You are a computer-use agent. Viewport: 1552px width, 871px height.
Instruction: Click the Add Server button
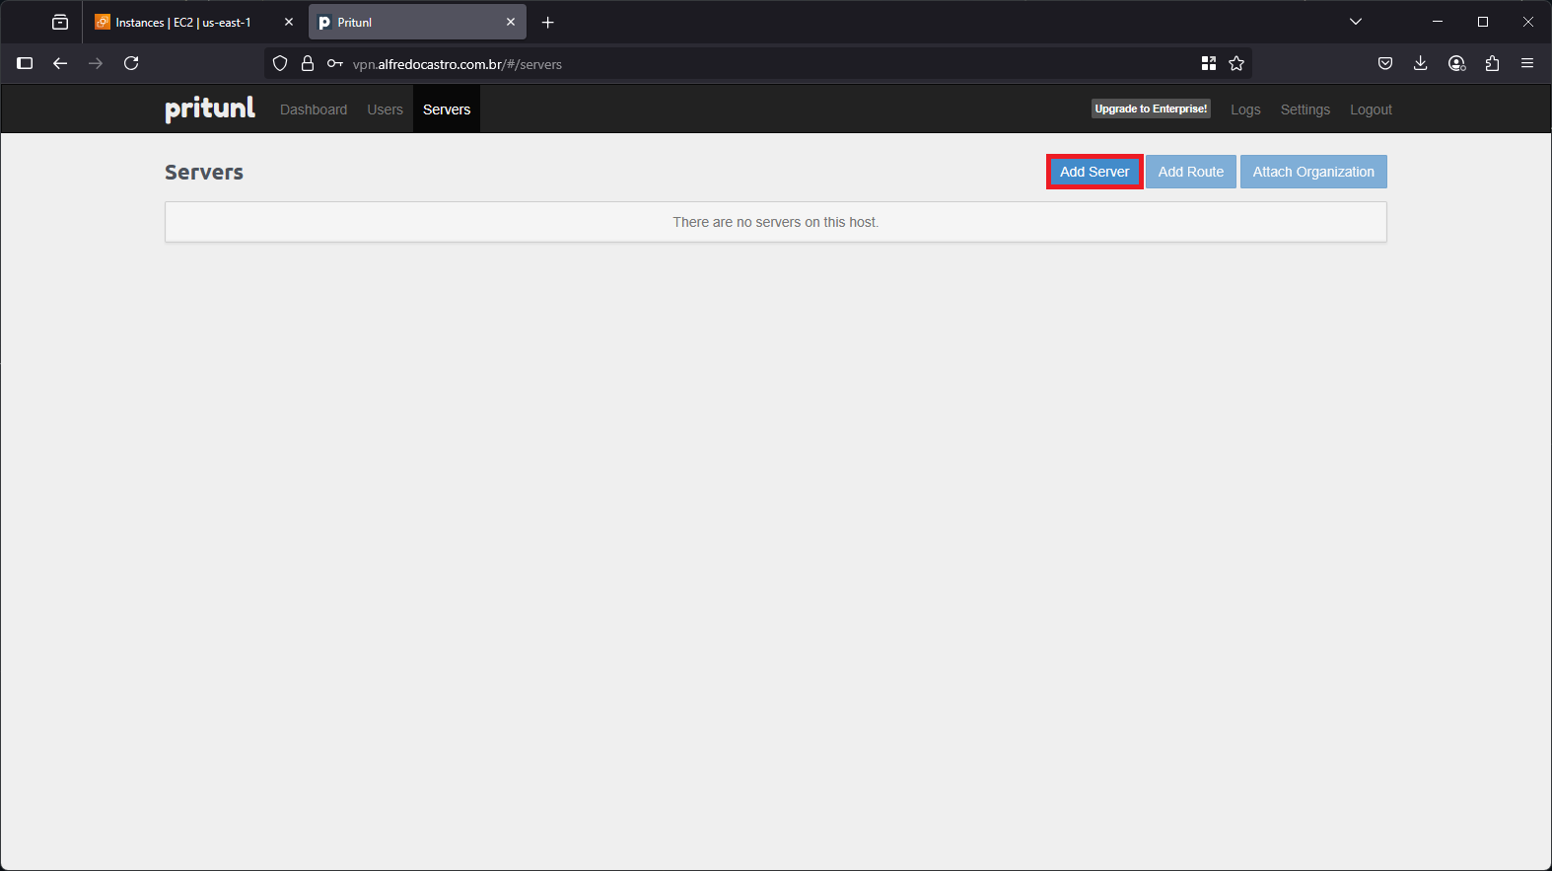click(1094, 172)
